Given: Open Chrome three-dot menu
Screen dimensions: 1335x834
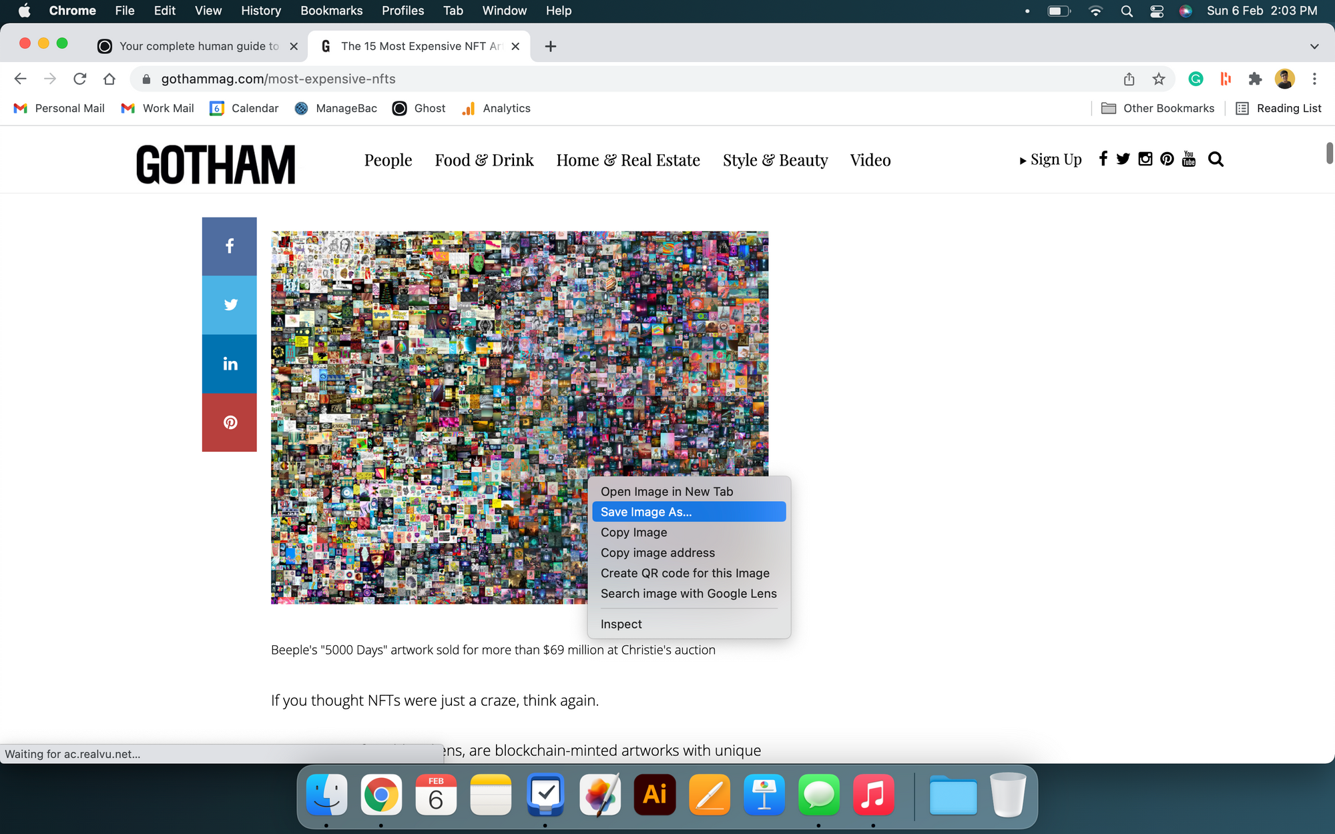Looking at the screenshot, I should pos(1314,79).
